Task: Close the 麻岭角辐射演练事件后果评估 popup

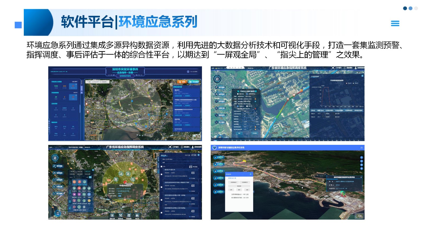Action: click(x=361, y=177)
